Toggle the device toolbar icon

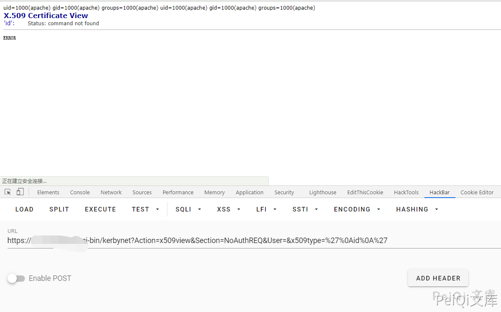(x=20, y=192)
